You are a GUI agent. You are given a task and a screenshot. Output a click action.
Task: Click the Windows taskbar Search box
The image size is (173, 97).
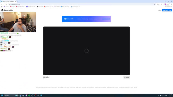pos(11,95)
